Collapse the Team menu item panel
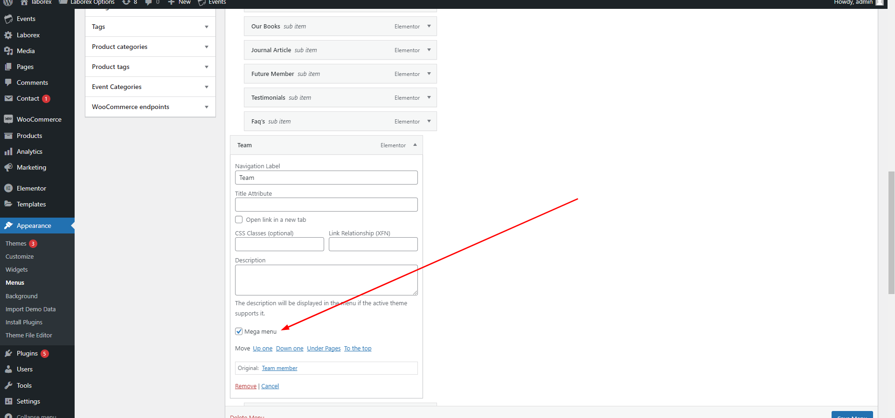The height and width of the screenshot is (418, 895). [x=415, y=145]
